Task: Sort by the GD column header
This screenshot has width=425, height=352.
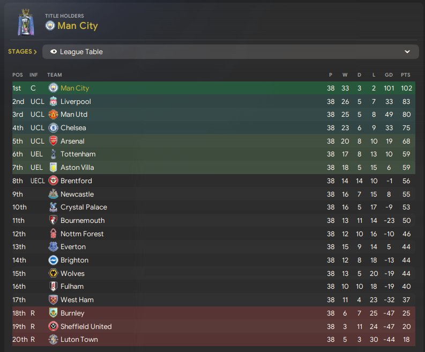Action: pyautogui.click(x=389, y=75)
